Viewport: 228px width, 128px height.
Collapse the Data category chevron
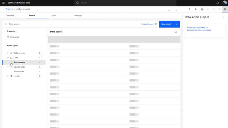[8, 58]
